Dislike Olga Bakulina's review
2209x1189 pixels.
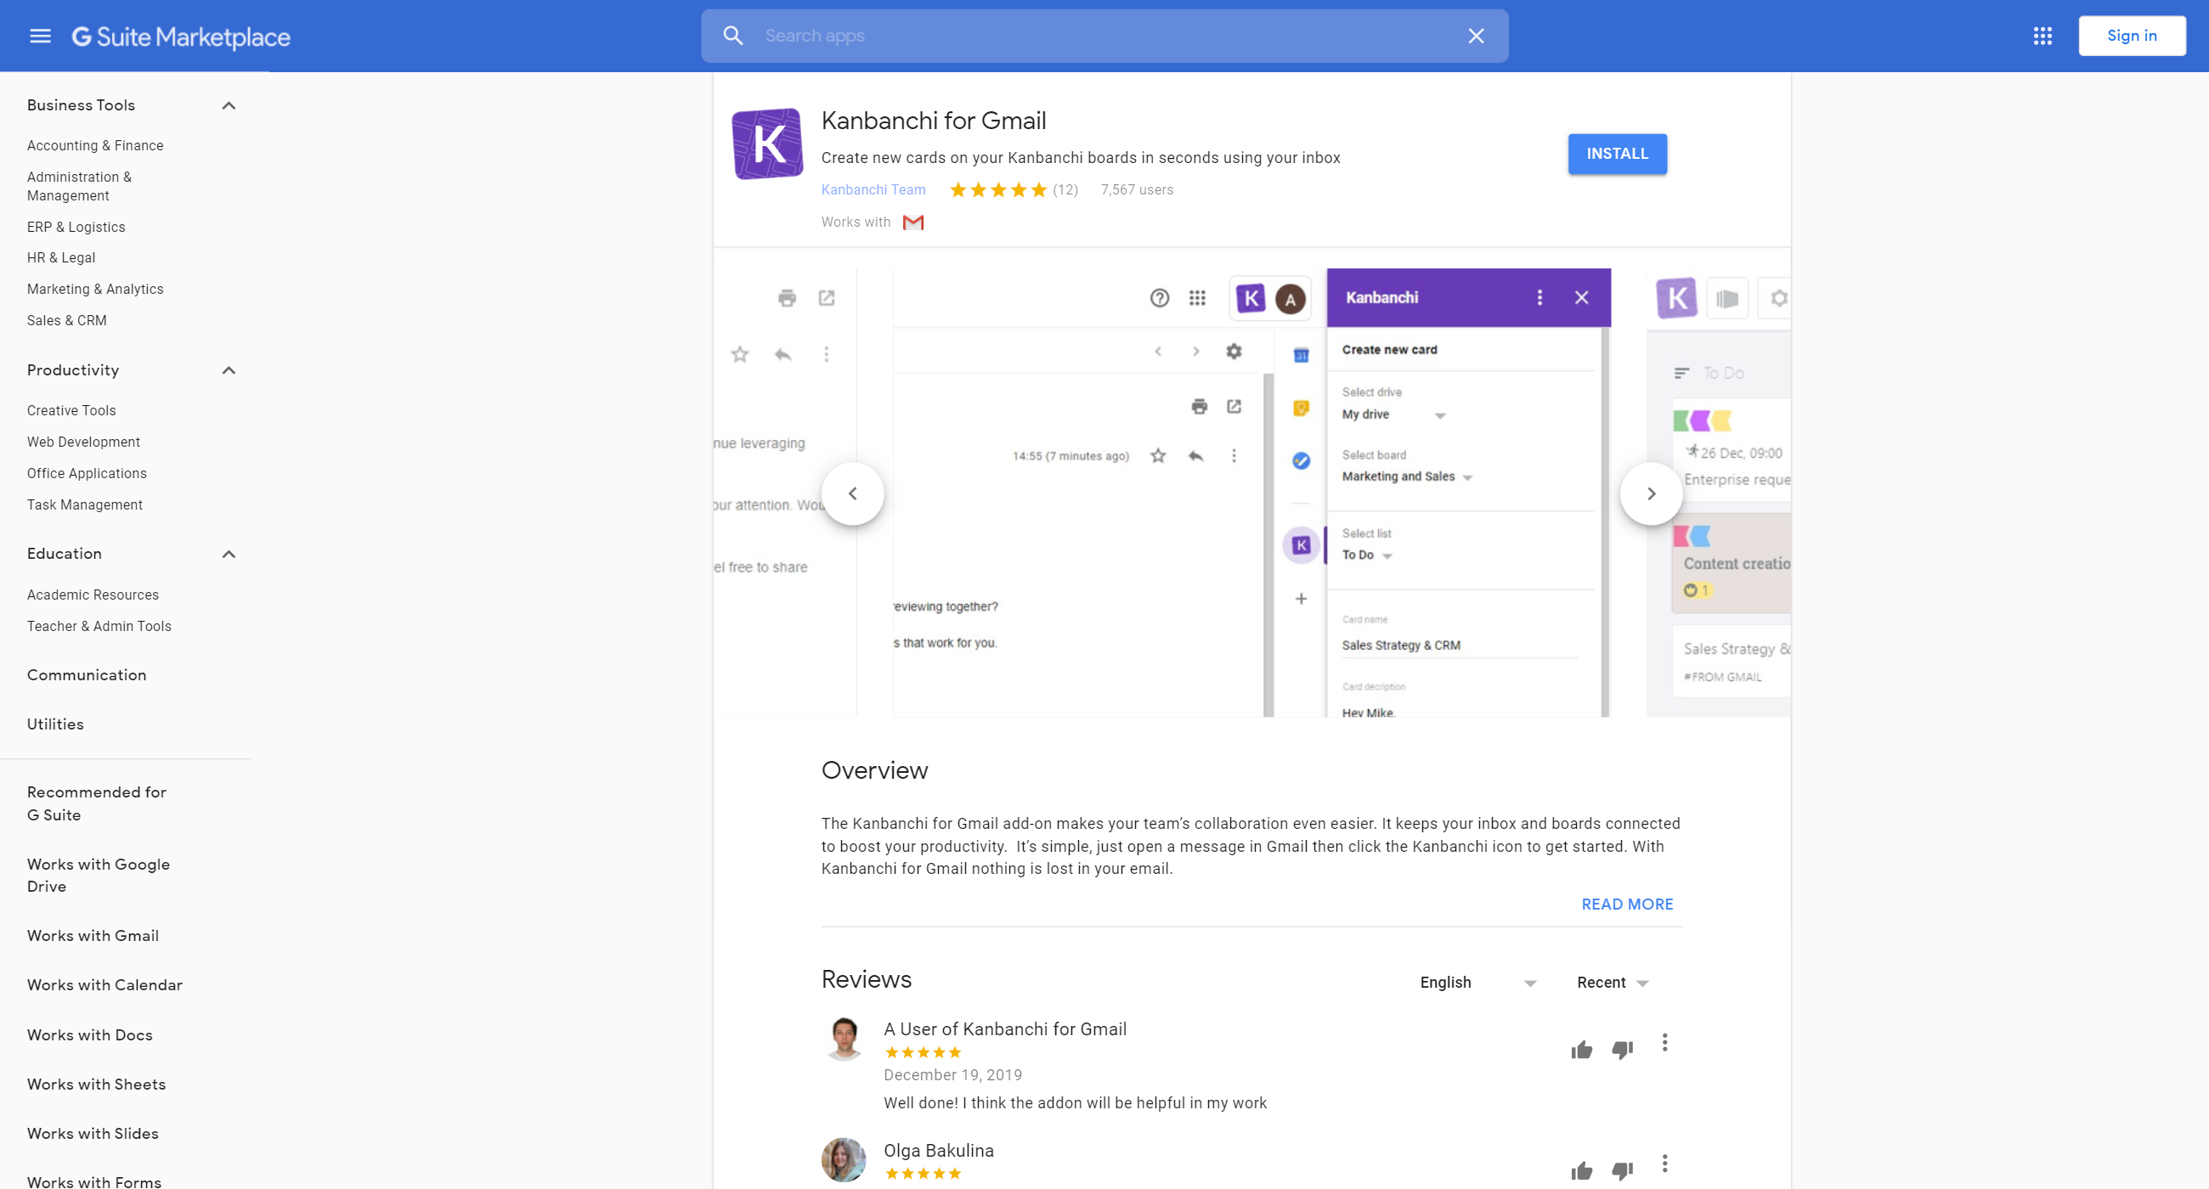click(x=1621, y=1170)
